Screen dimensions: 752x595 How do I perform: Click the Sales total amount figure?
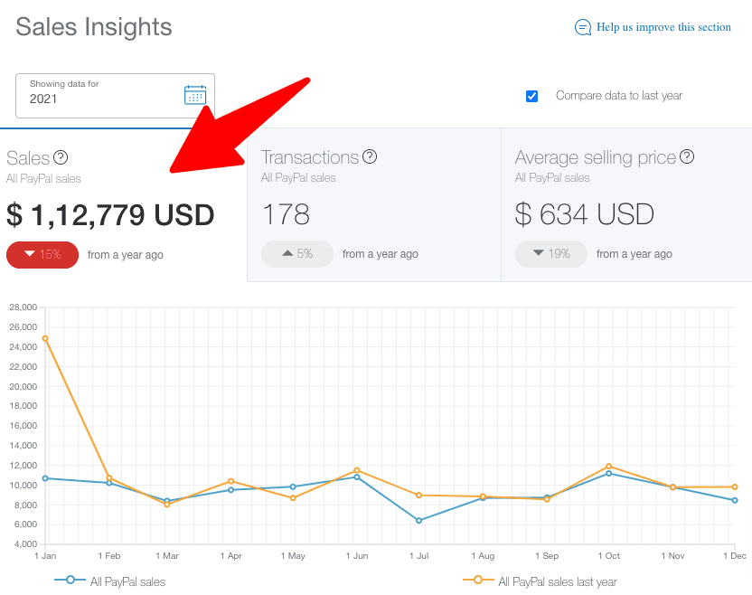coord(110,215)
